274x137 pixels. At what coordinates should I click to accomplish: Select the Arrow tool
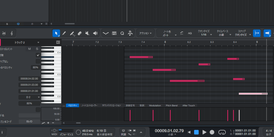(x=56, y=33)
